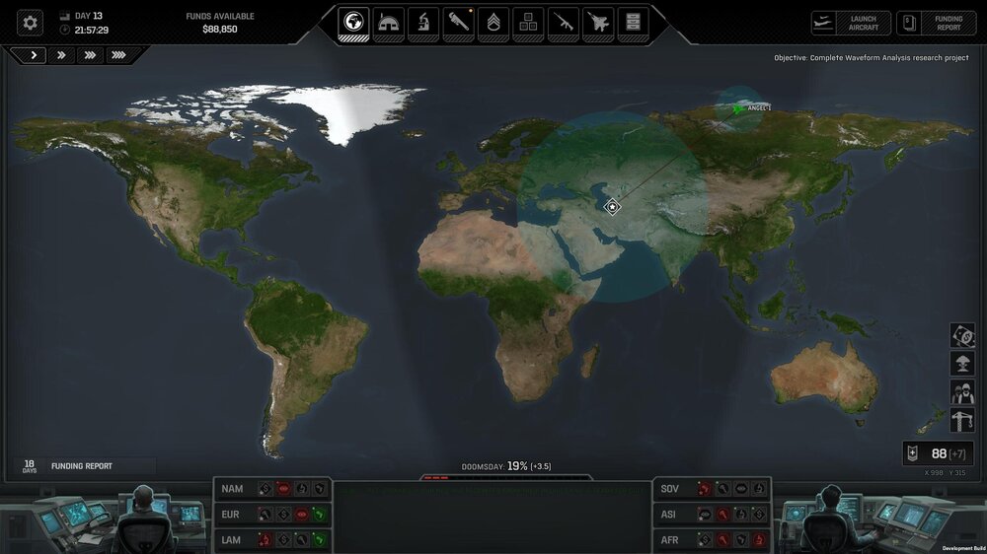
Task: Click SOV's second wrench icon
Action: click(x=722, y=489)
